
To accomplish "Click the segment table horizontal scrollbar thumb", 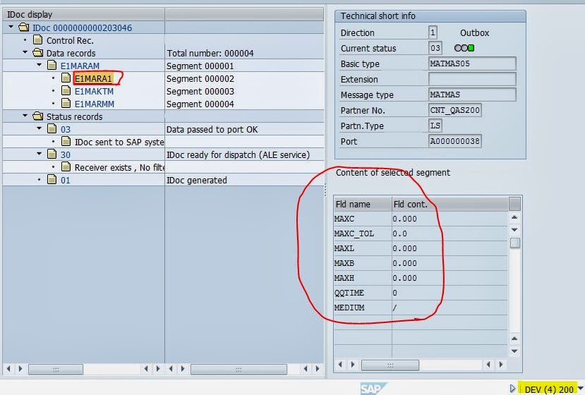I will pyautogui.click(x=390, y=365).
